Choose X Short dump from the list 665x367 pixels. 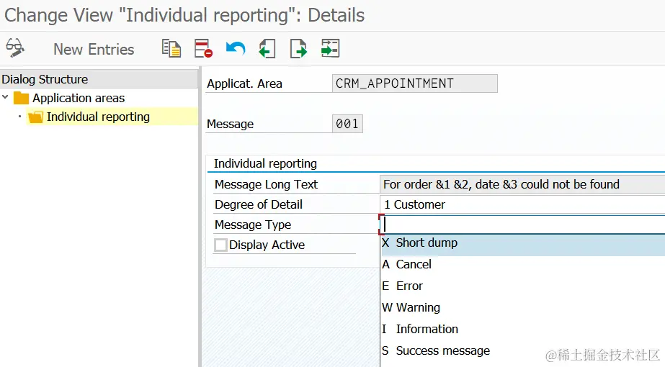pyautogui.click(x=523, y=245)
